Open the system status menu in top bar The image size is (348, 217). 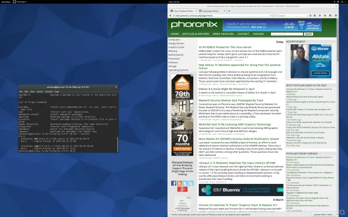(x=339, y=2)
